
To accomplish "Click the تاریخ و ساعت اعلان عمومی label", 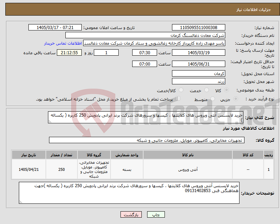I will pyautogui.click(x=109, y=28).
